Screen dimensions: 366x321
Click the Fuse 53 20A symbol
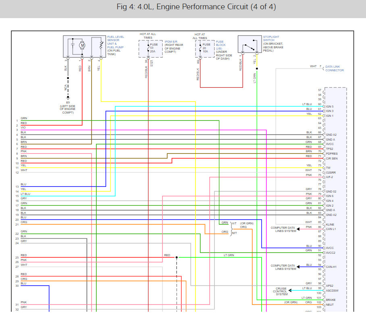pyautogui.click(x=148, y=48)
